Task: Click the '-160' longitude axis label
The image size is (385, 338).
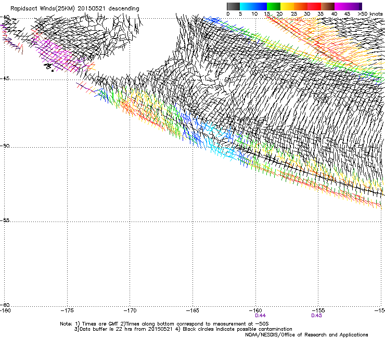Action: (x=255, y=310)
